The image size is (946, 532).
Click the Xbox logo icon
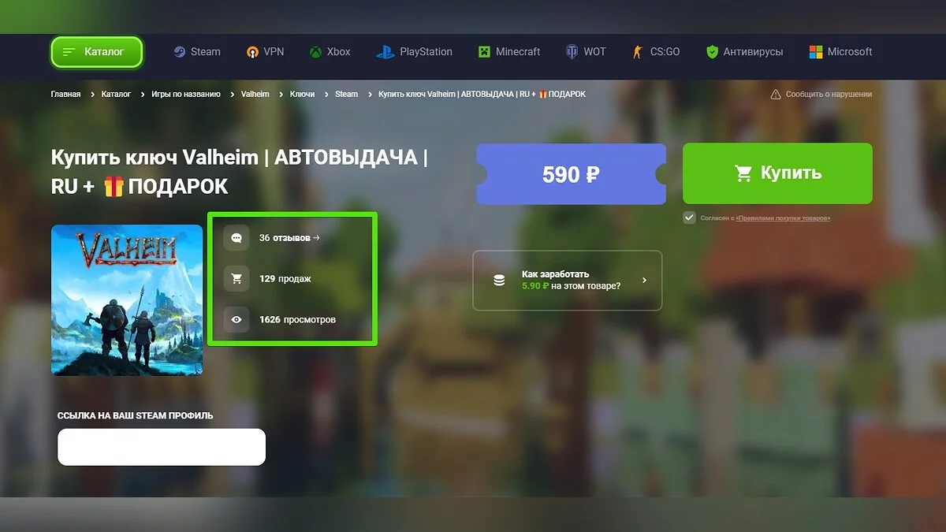[315, 52]
